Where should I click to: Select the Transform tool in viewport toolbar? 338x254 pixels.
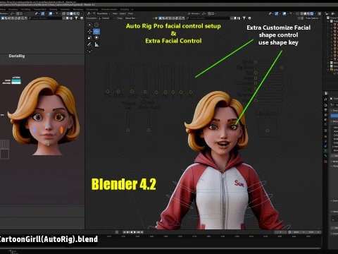point(96,37)
